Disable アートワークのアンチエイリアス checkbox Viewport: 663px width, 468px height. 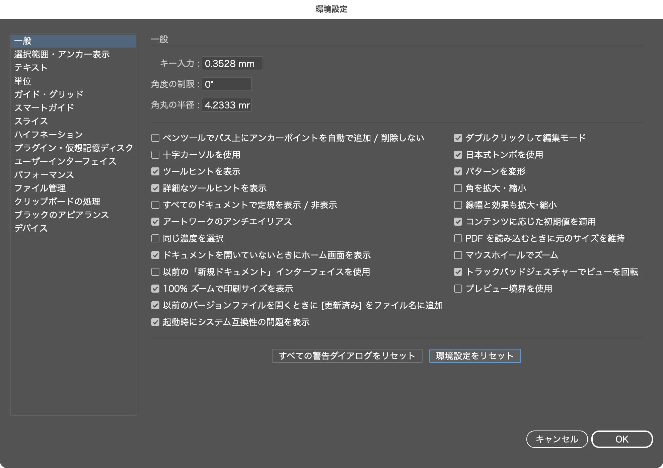155,222
